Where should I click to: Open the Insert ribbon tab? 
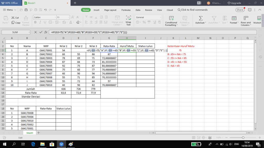pyautogui.click(x=96, y=10)
